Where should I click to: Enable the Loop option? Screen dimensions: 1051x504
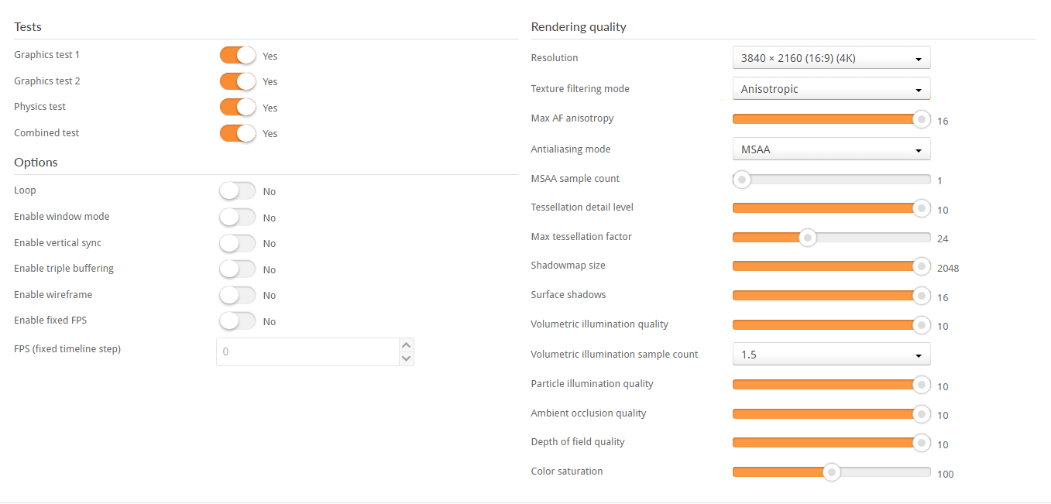pyautogui.click(x=237, y=190)
